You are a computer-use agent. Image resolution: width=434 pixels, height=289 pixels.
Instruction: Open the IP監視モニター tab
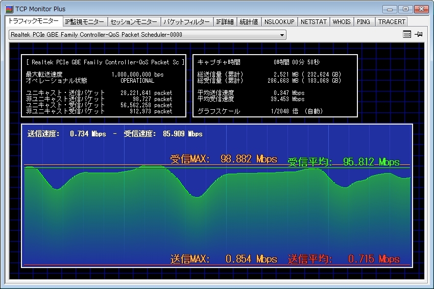85,21
